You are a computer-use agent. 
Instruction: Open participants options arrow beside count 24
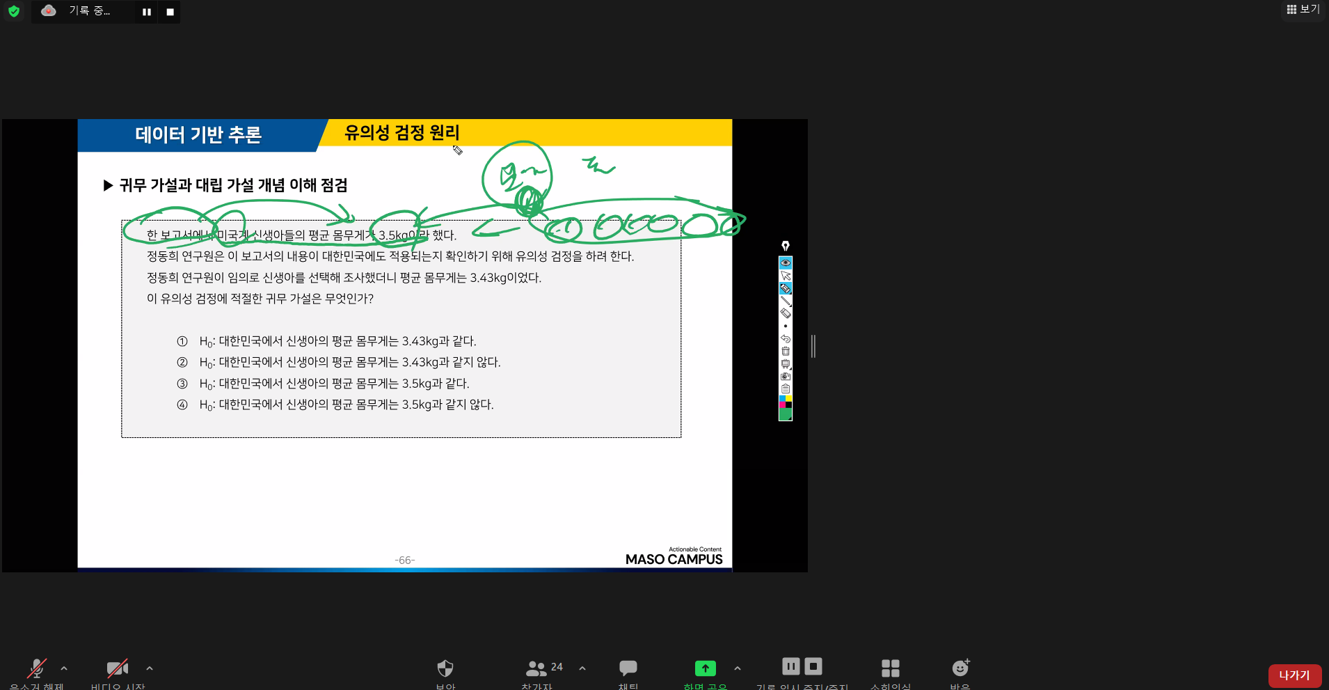(582, 668)
